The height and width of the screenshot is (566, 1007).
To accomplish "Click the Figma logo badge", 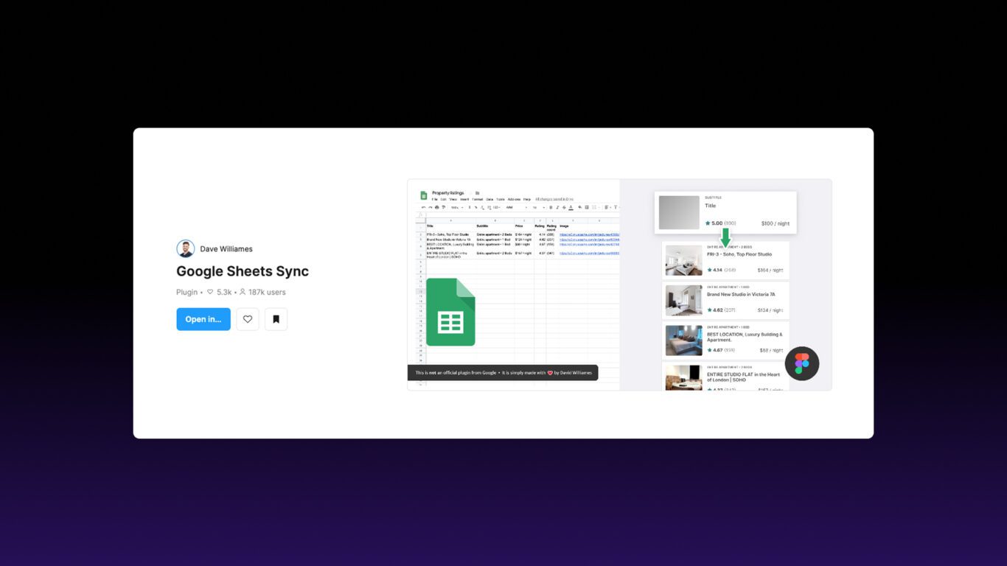I will click(802, 363).
